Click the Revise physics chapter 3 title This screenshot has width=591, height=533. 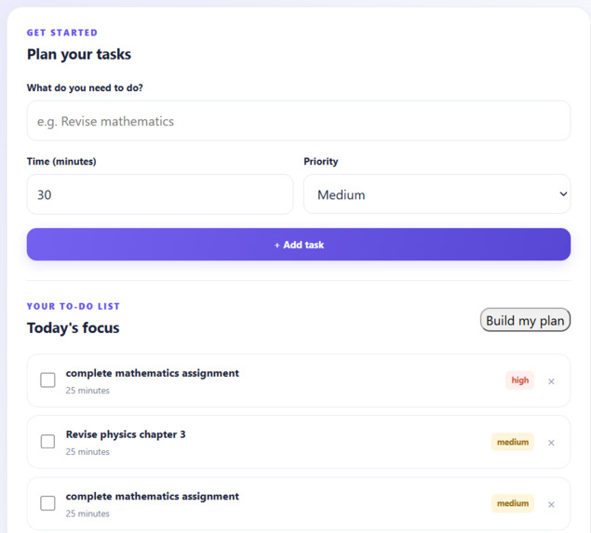click(126, 434)
